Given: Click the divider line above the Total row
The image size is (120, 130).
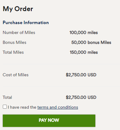Looking at the screenshot, I should (x=61, y=87).
